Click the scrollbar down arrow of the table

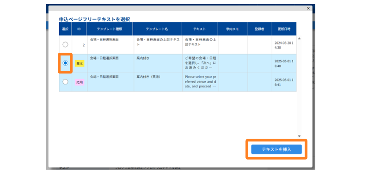299,136
